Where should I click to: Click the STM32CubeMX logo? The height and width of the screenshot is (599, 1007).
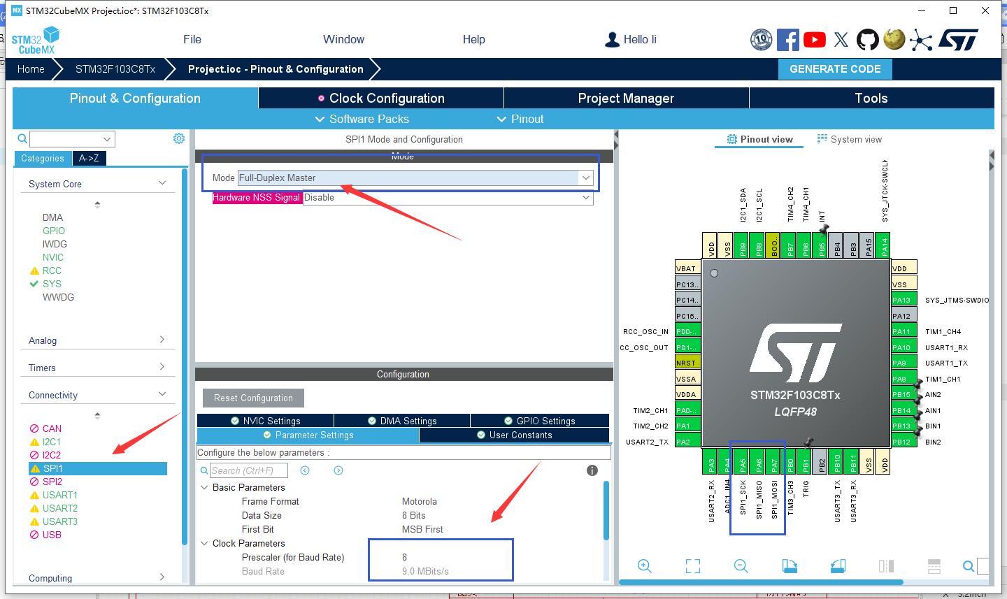(x=35, y=40)
